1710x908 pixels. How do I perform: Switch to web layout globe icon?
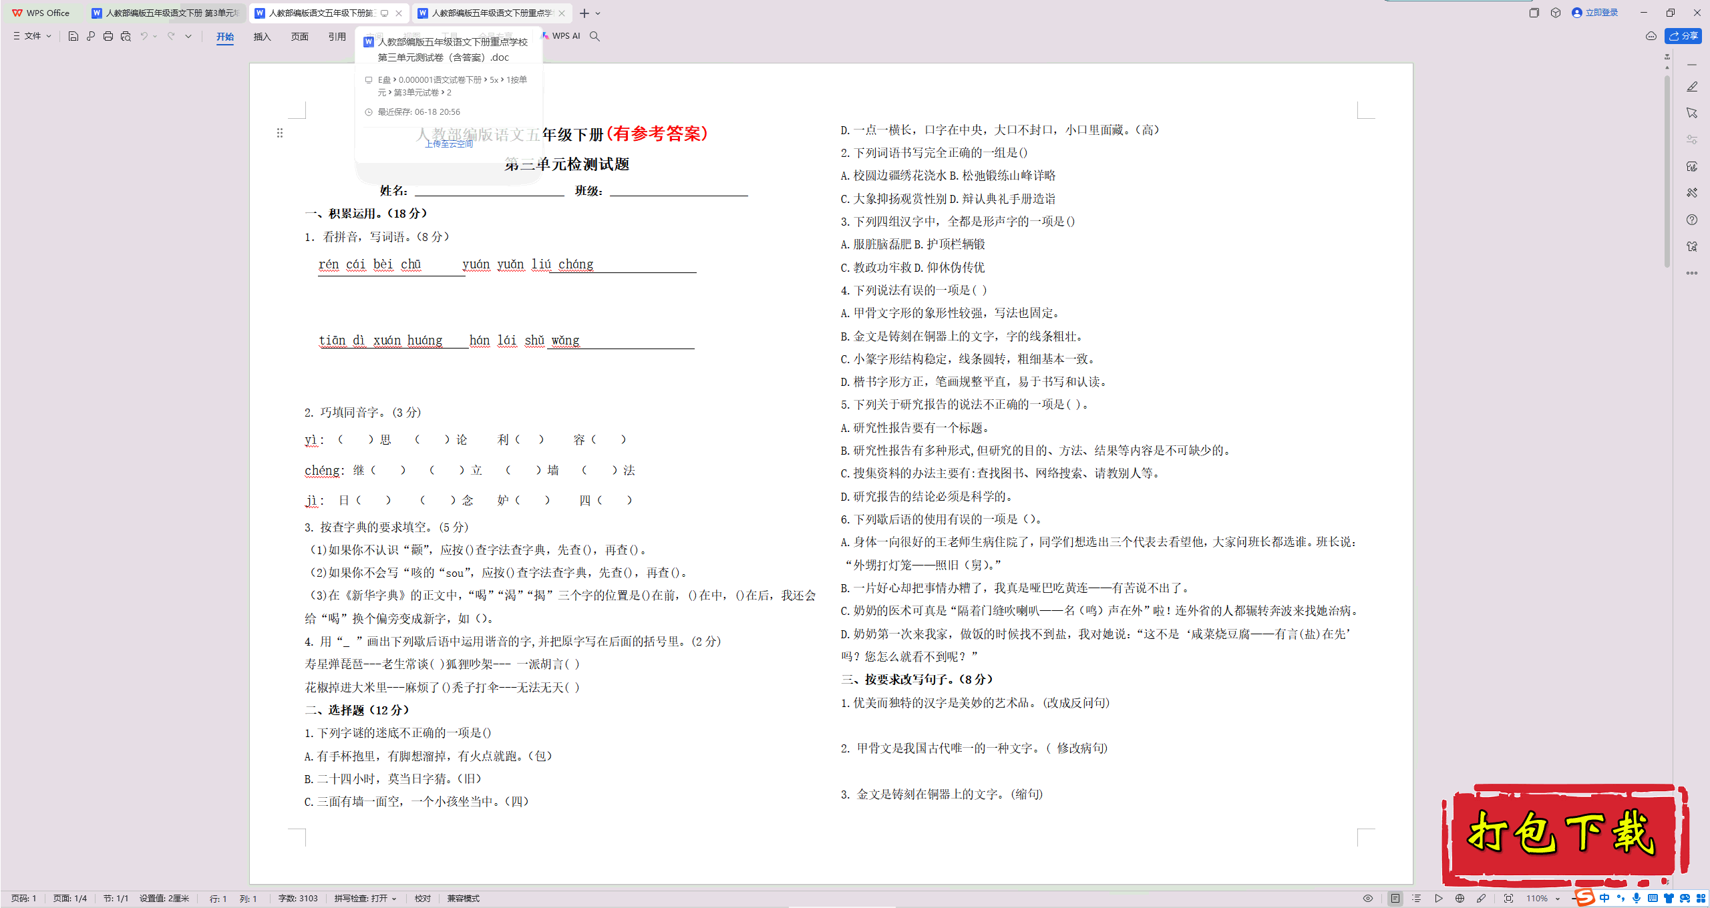tap(1460, 899)
